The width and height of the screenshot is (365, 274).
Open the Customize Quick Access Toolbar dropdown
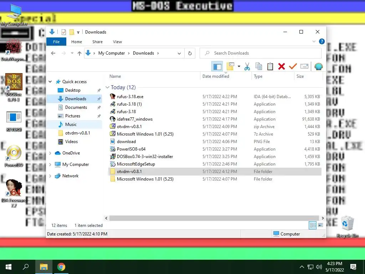[x=78, y=32]
